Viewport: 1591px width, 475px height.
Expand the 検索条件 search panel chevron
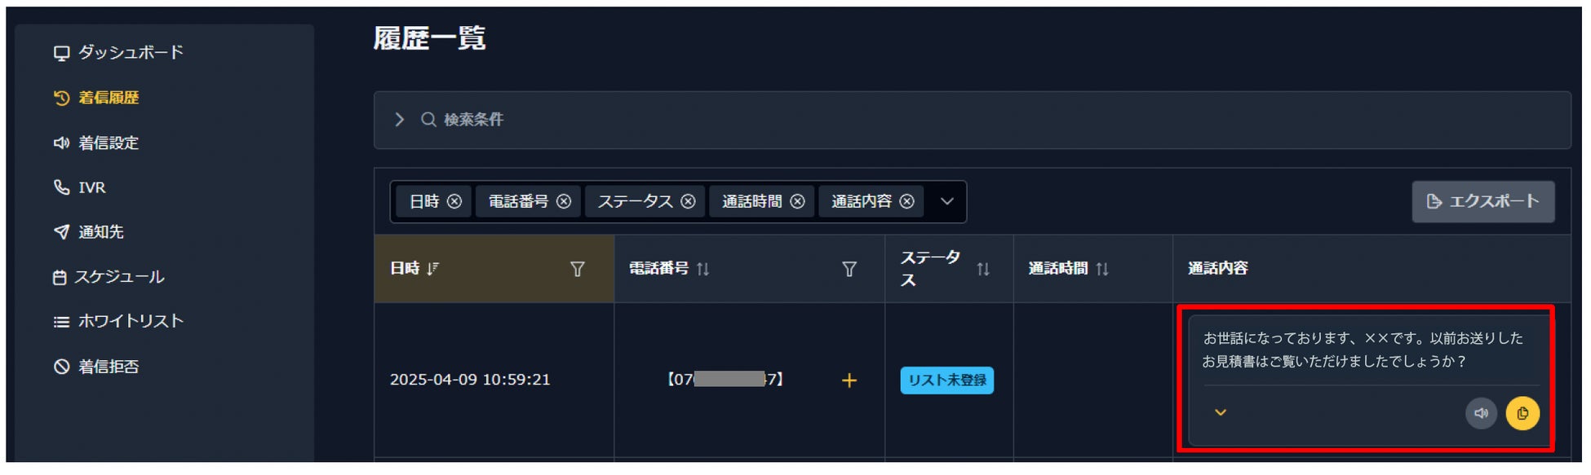click(399, 120)
